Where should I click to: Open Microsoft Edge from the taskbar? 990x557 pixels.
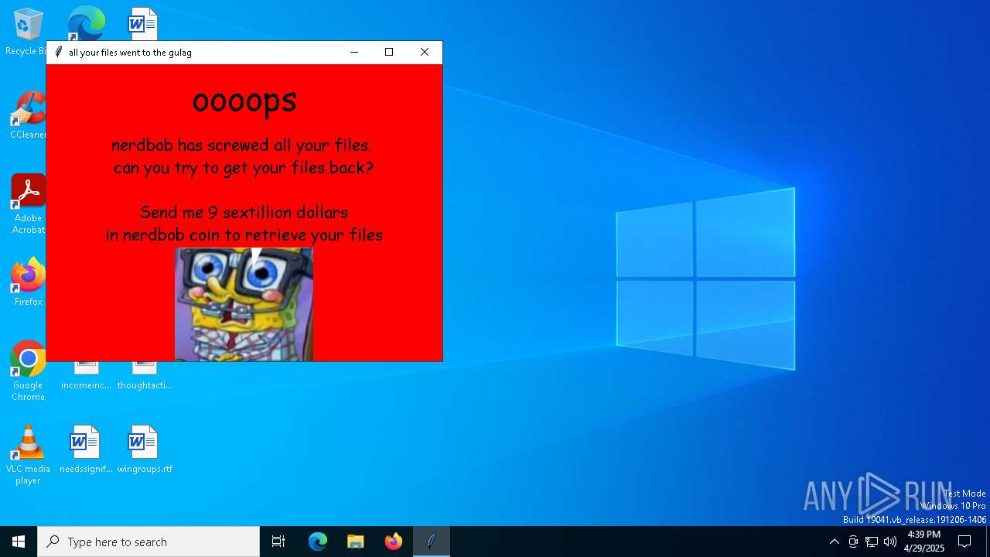(318, 542)
